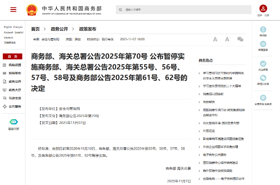Open 公共服务 in the sidebar menu
280x185 pixels.
(15, 107)
